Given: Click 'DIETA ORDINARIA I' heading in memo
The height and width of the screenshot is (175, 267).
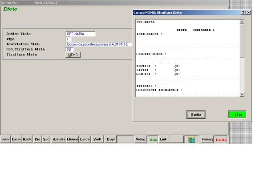Looking at the screenshot, I should (x=195, y=30).
